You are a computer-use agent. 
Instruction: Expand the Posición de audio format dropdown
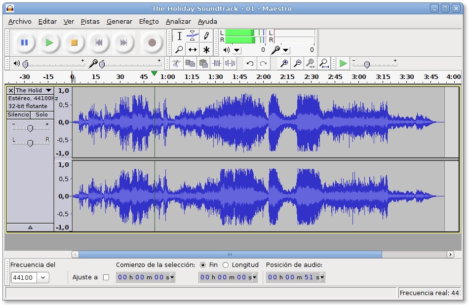(322, 277)
